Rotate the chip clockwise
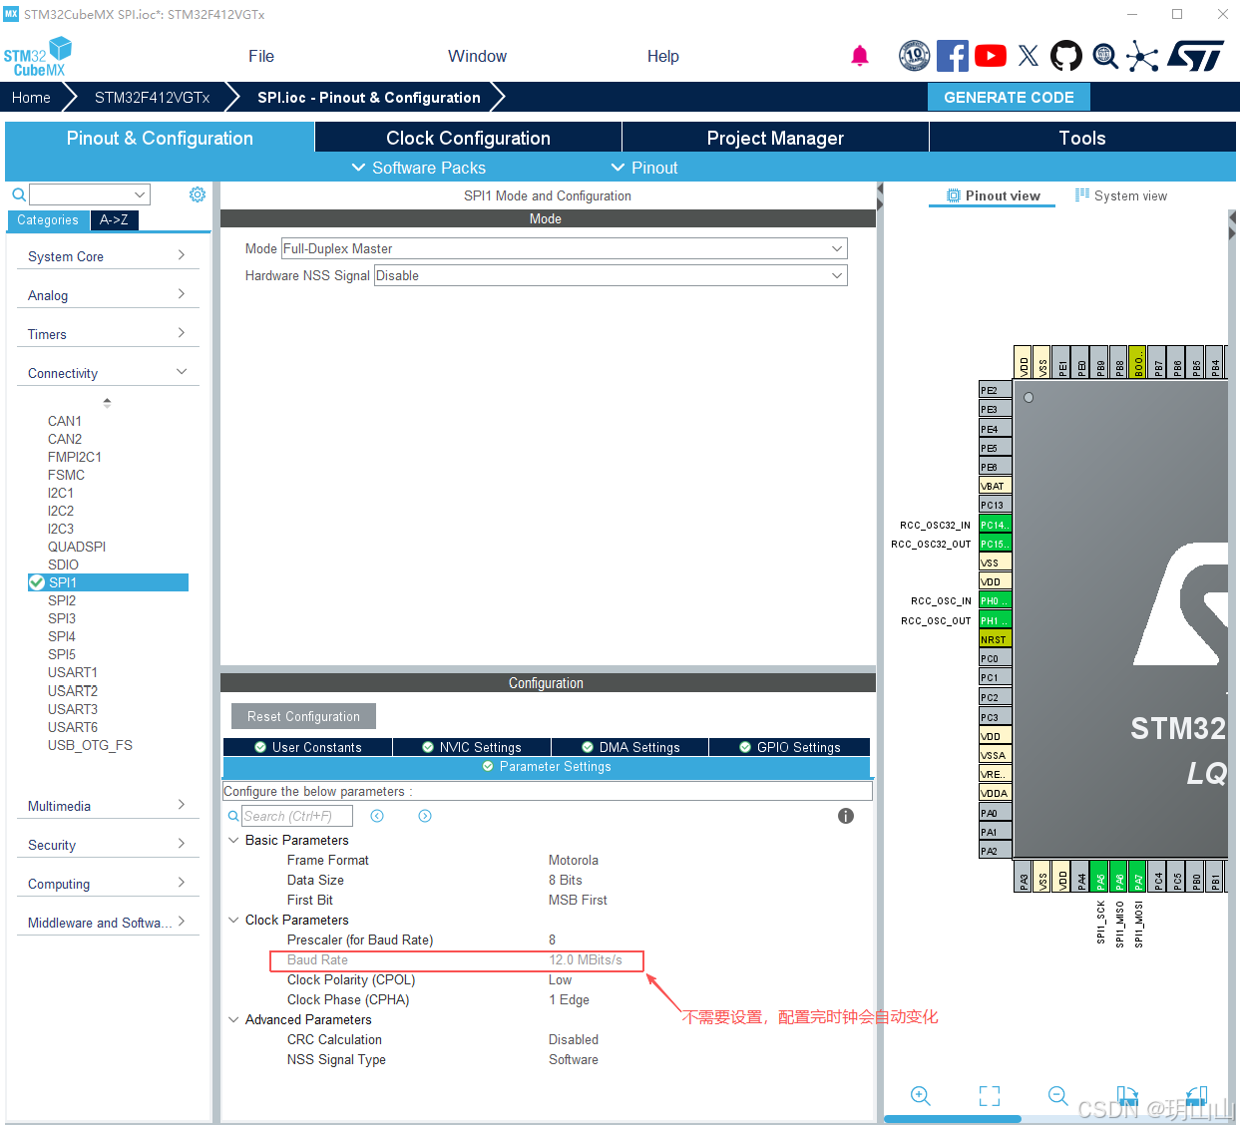 (1127, 1096)
